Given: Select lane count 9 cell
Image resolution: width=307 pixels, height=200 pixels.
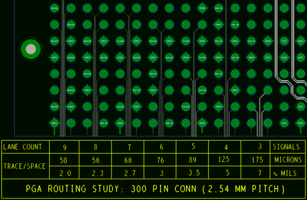Looking at the screenshot, I should pos(65,147).
